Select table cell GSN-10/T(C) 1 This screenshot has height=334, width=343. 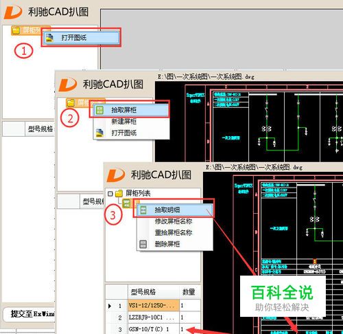[x=154, y=329]
